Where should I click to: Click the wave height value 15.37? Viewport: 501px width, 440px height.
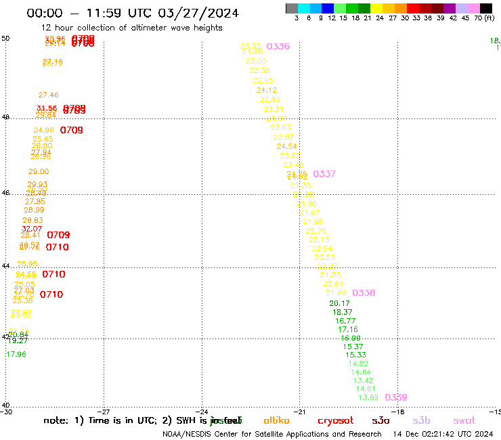pos(353,347)
